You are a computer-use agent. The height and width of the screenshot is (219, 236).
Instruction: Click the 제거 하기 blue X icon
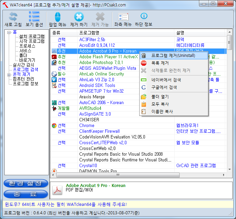tap(79, 17)
